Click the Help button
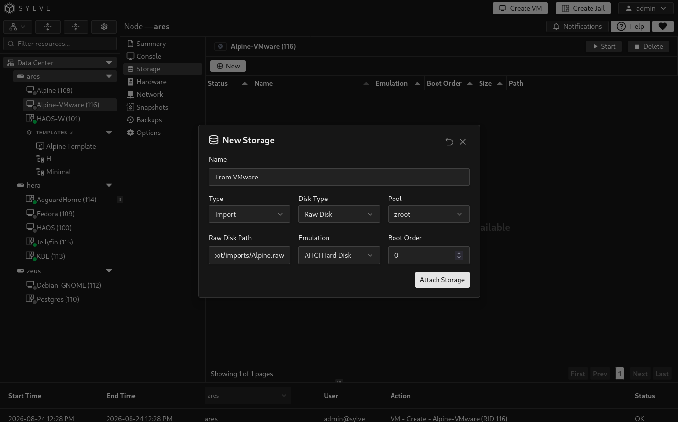 631,26
